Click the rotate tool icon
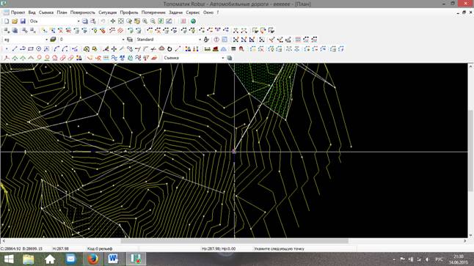 click(x=169, y=48)
